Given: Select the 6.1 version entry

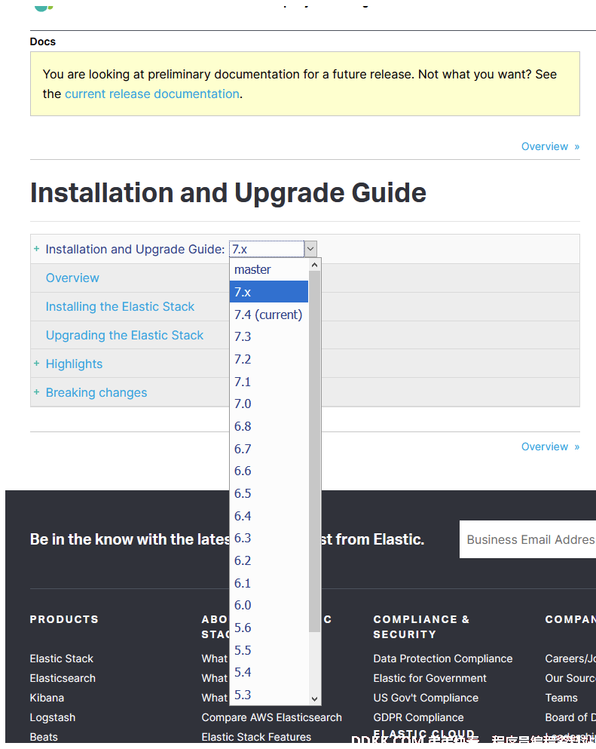Looking at the screenshot, I should 269,583.
